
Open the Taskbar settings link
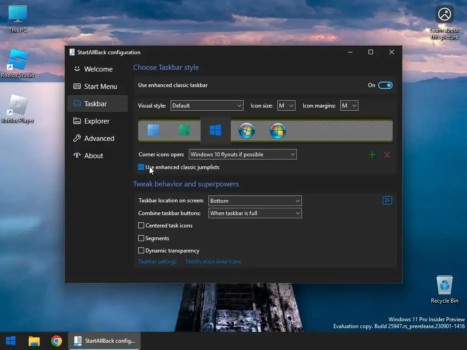[157, 262]
